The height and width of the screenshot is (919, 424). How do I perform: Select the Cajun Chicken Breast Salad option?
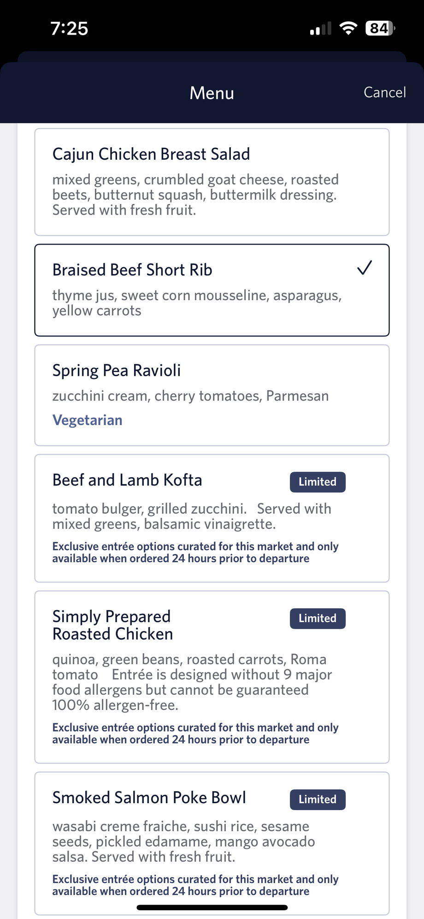tap(212, 182)
